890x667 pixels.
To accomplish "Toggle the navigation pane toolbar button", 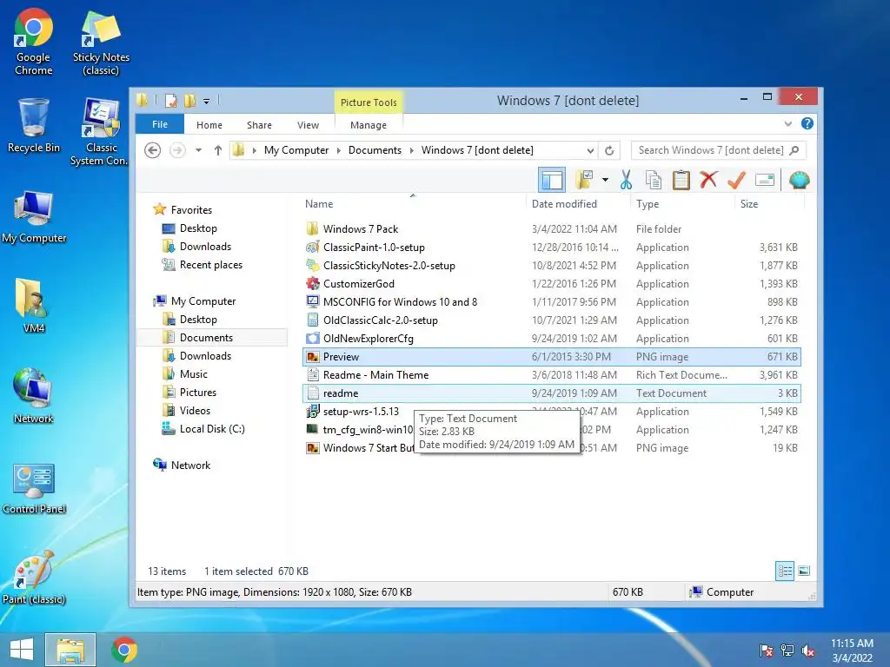I will click(551, 181).
